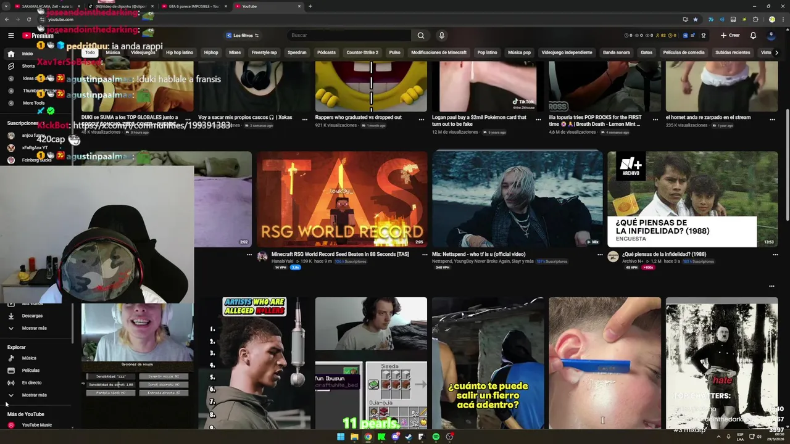Select the Counter-Strike 2 chip
790x444 pixels.
(362, 52)
